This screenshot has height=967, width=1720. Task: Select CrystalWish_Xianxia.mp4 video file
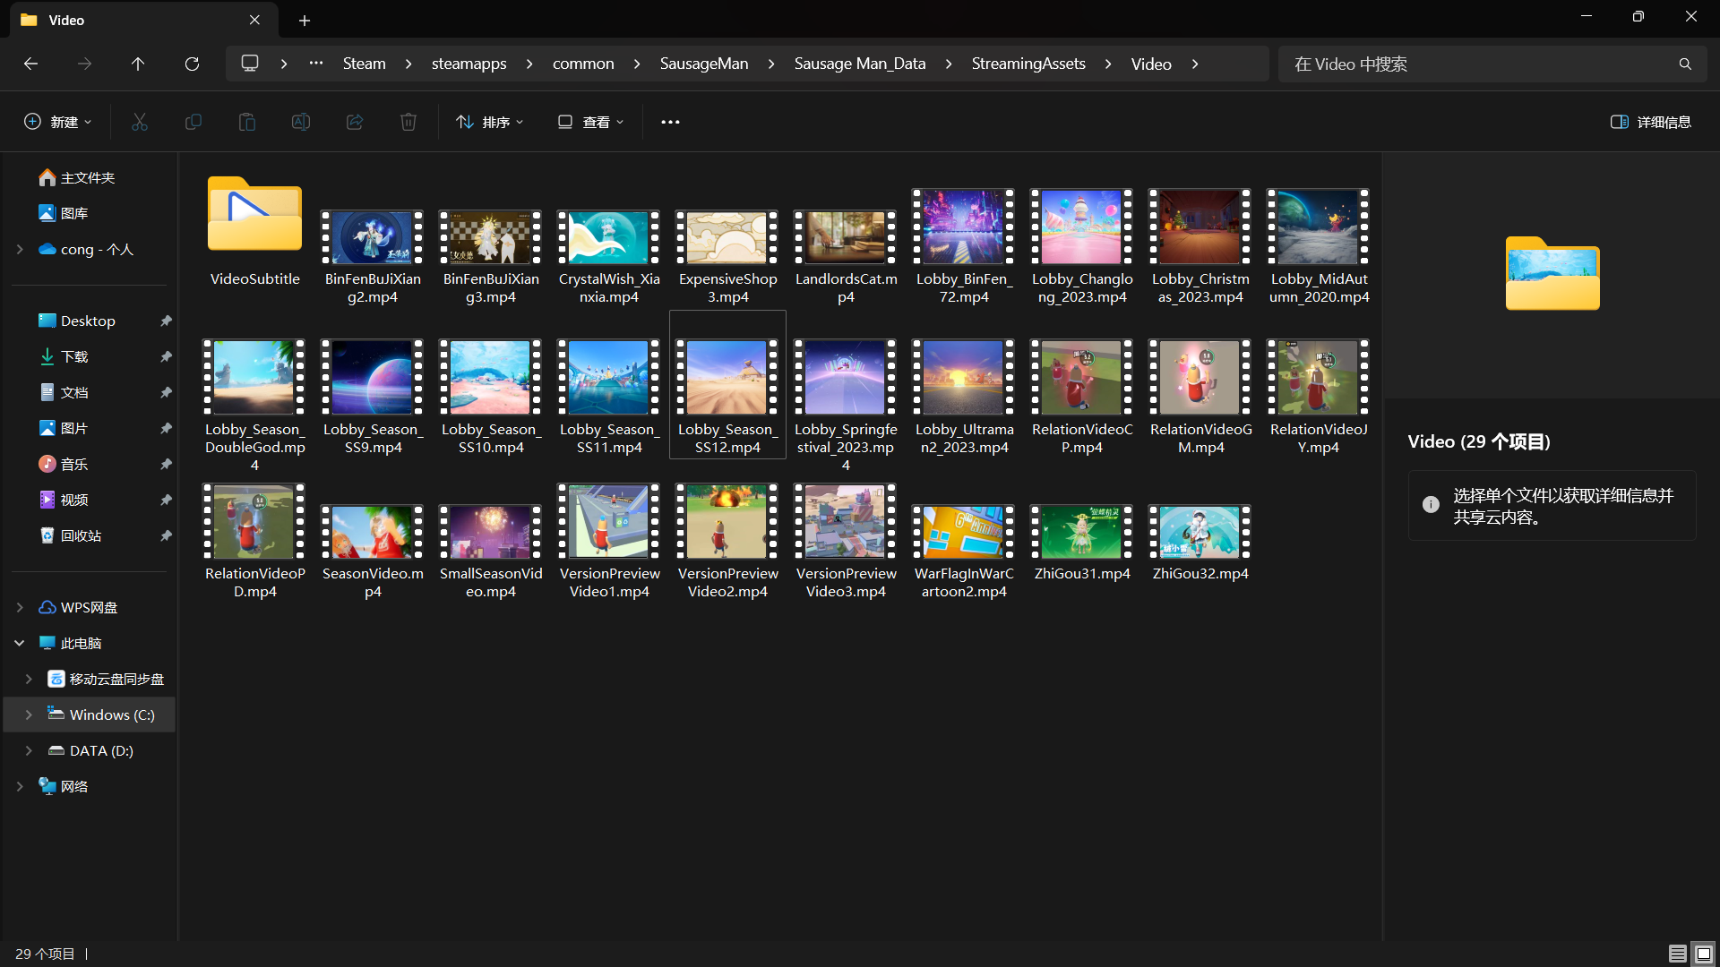click(609, 256)
